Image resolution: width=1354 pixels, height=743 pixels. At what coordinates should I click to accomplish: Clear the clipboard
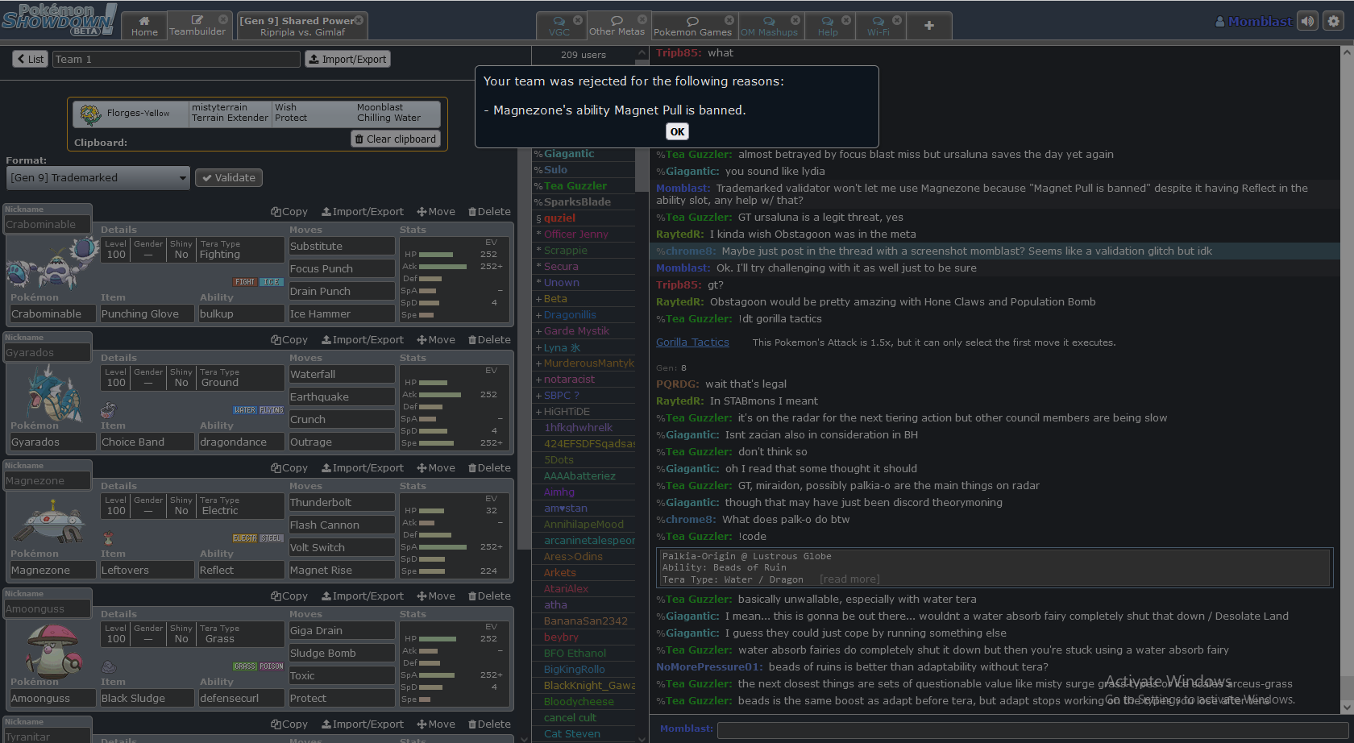396,139
